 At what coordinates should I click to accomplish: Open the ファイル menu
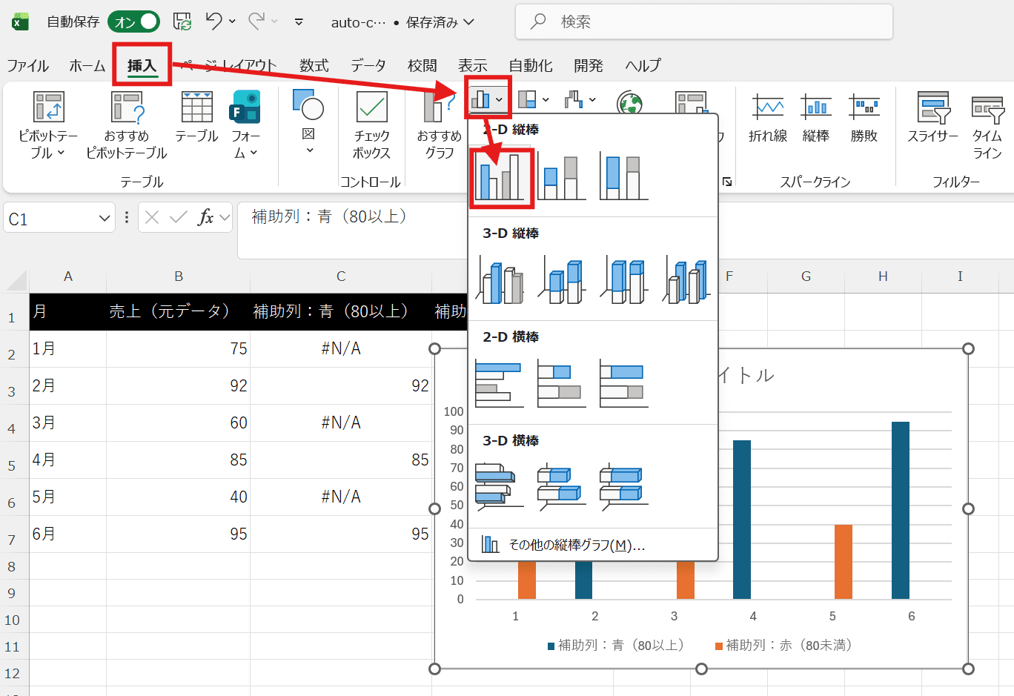coord(28,65)
